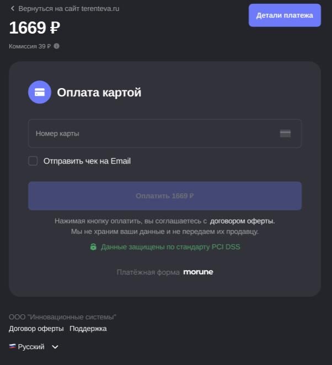
Task: Click the green lock security icon
Action: click(93, 247)
